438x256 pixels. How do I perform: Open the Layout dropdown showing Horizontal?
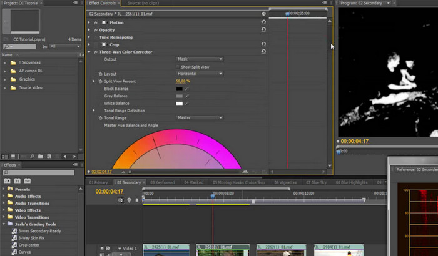[x=199, y=74]
